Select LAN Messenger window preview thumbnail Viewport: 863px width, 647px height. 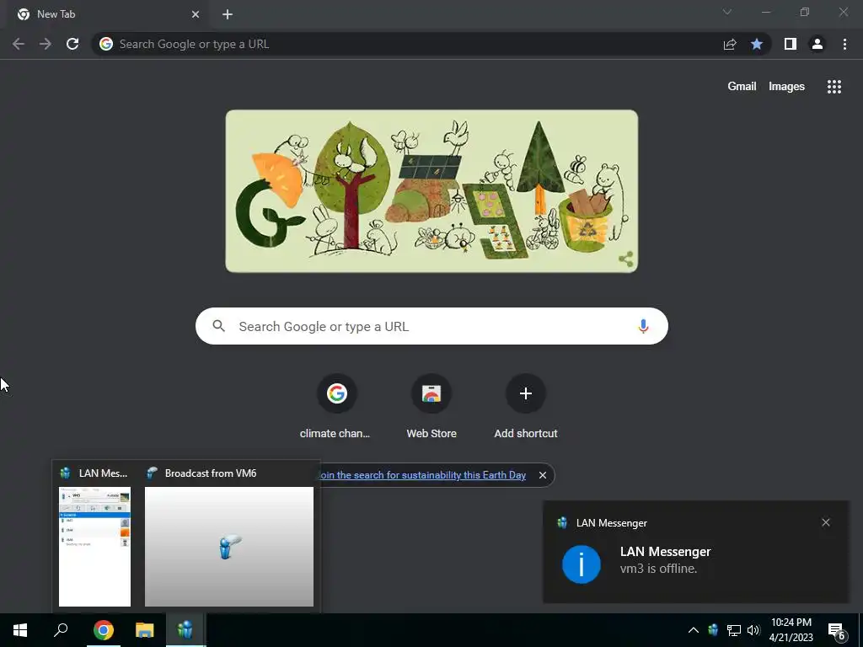(94, 546)
